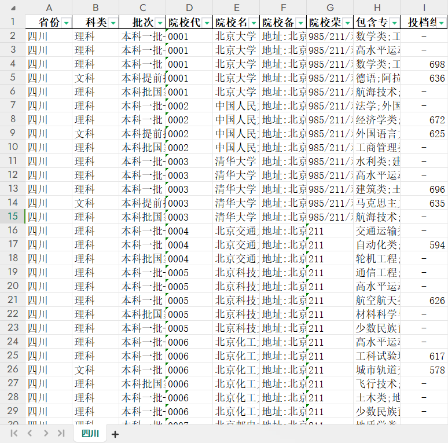Click score cell 626 in row 21

click(x=424, y=300)
